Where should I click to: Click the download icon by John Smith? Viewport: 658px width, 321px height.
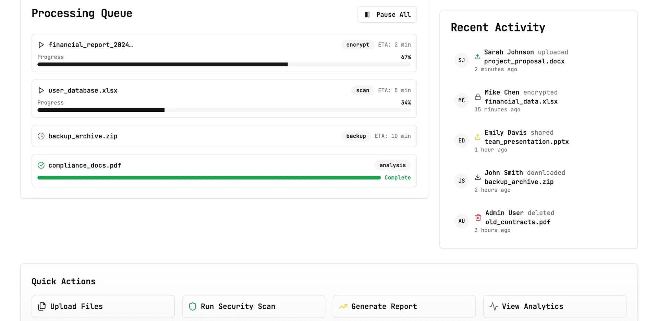478,177
